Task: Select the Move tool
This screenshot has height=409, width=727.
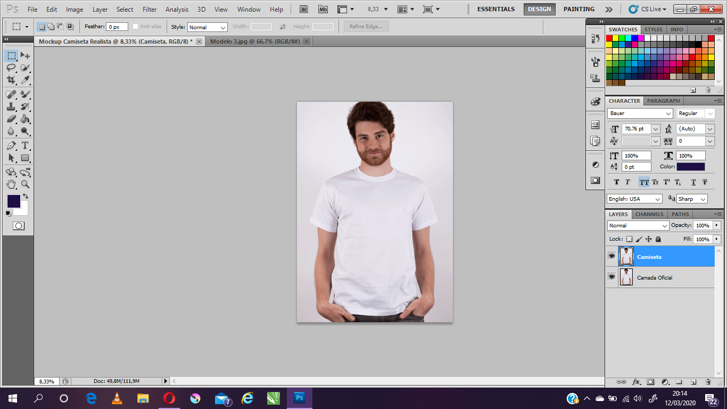Action: pos(25,55)
